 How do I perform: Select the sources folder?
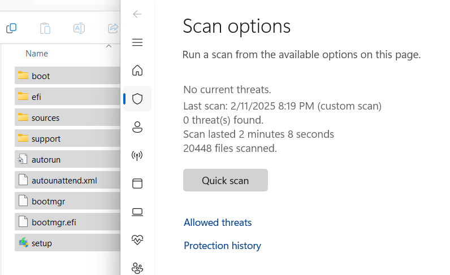[x=67, y=117]
